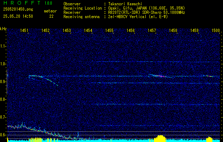Click the 1453 time axis marker
The image size is (223, 142).
67,30
